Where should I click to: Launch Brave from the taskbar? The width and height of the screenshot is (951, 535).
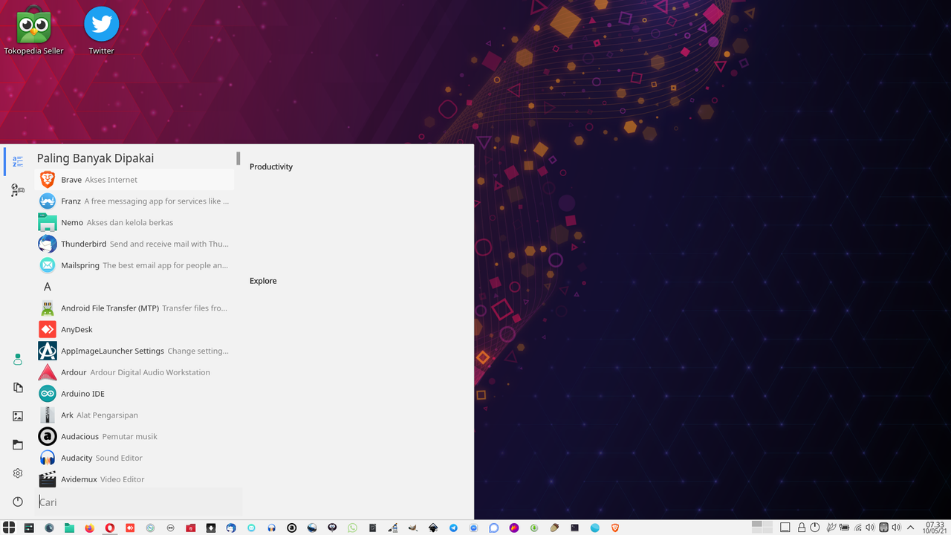pyautogui.click(x=614, y=528)
